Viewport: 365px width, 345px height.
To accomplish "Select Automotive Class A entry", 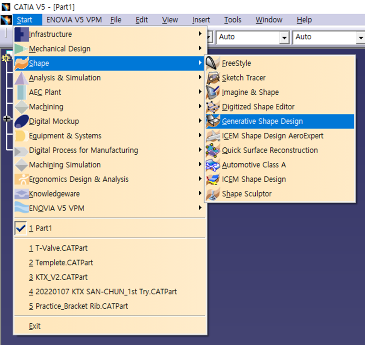I will [280, 165].
